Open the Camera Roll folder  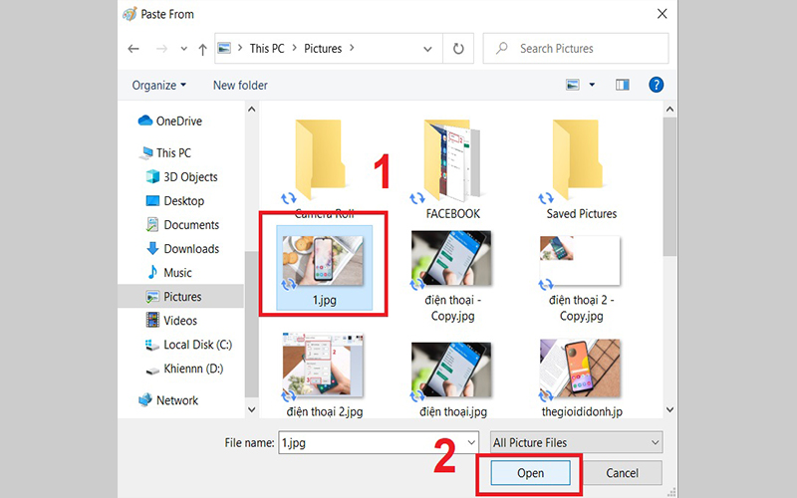point(325,164)
